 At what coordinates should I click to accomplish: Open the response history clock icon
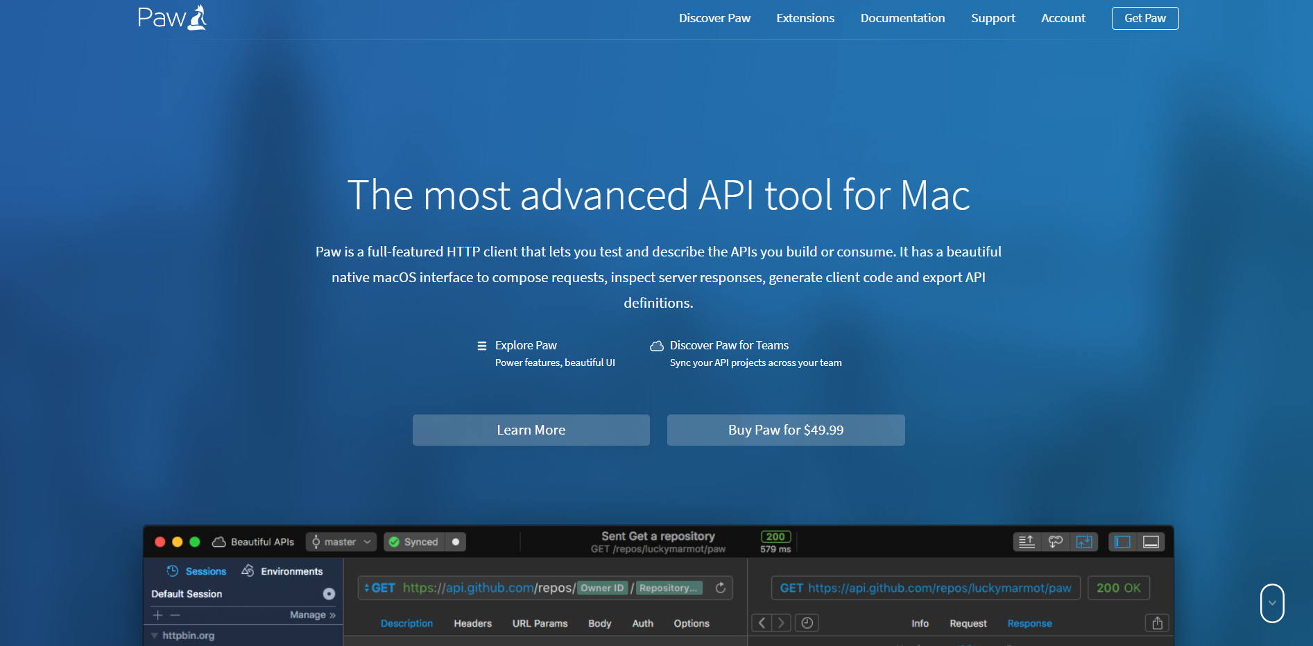pyautogui.click(x=807, y=623)
